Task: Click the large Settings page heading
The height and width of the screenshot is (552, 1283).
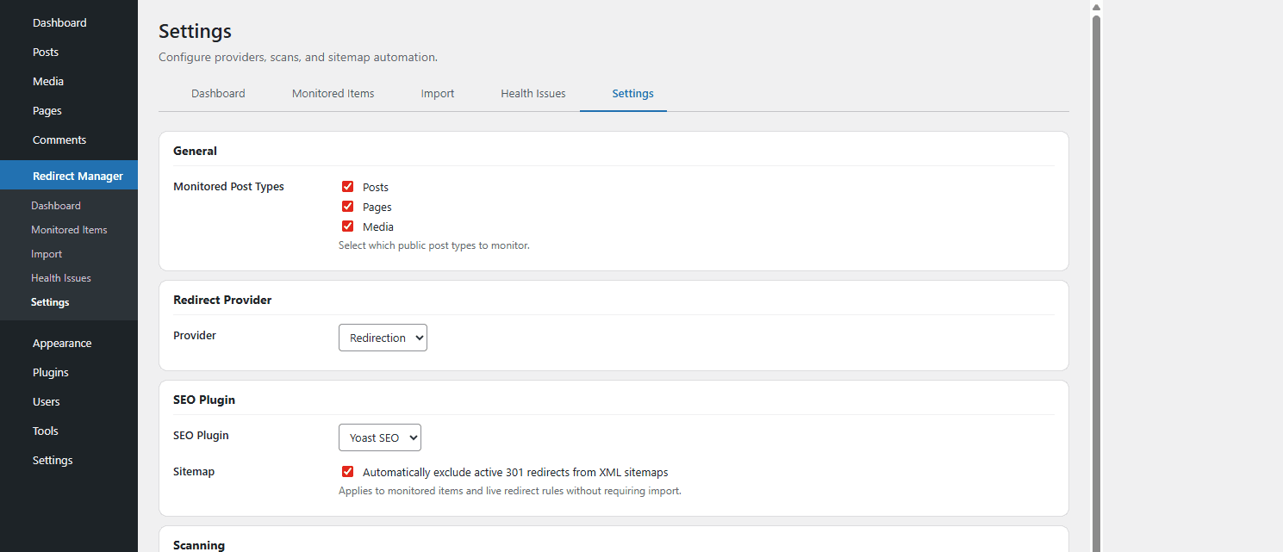Action: point(195,31)
